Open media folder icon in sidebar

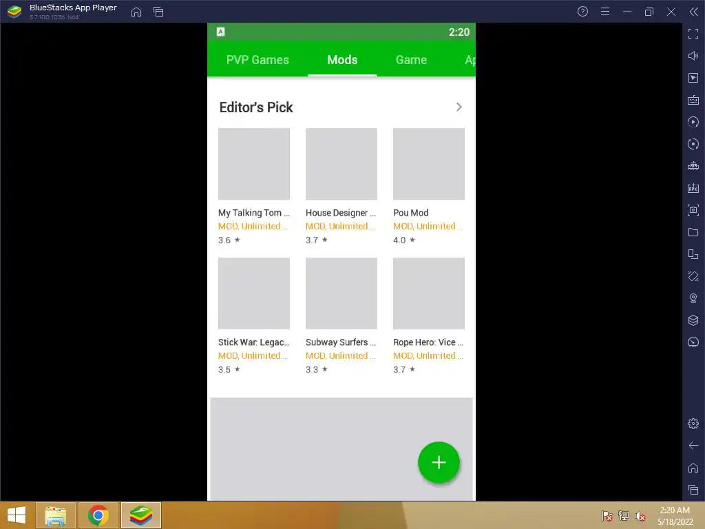pos(693,232)
